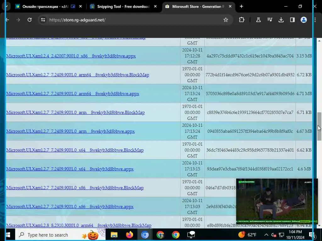Open Xaml.2.7 arm BlockMap link

point(75,113)
